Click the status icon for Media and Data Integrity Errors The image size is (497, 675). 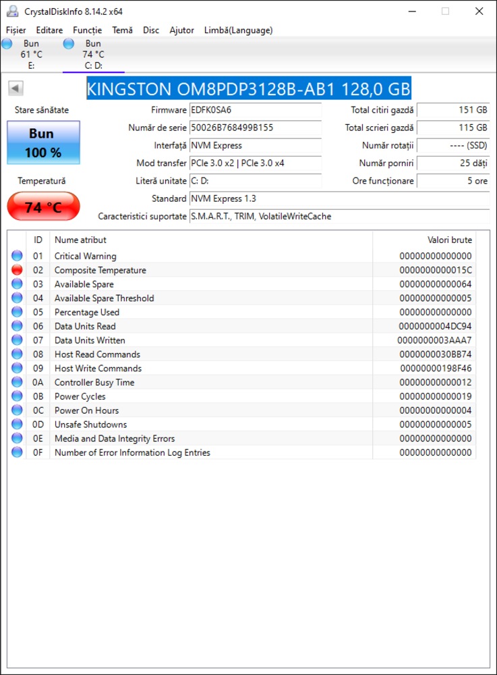click(x=18, y=438)
